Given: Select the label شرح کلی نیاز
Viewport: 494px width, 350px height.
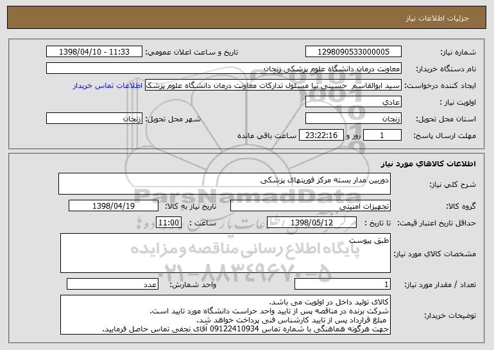Looking at the screenshot, I should (x=452, y=184).
